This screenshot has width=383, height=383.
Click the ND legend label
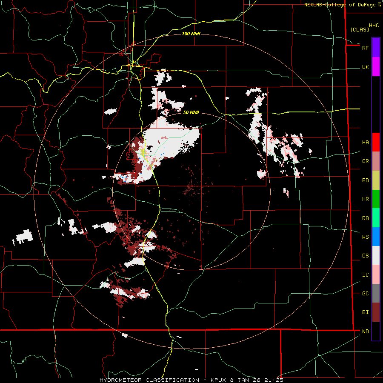coord(365,332)
